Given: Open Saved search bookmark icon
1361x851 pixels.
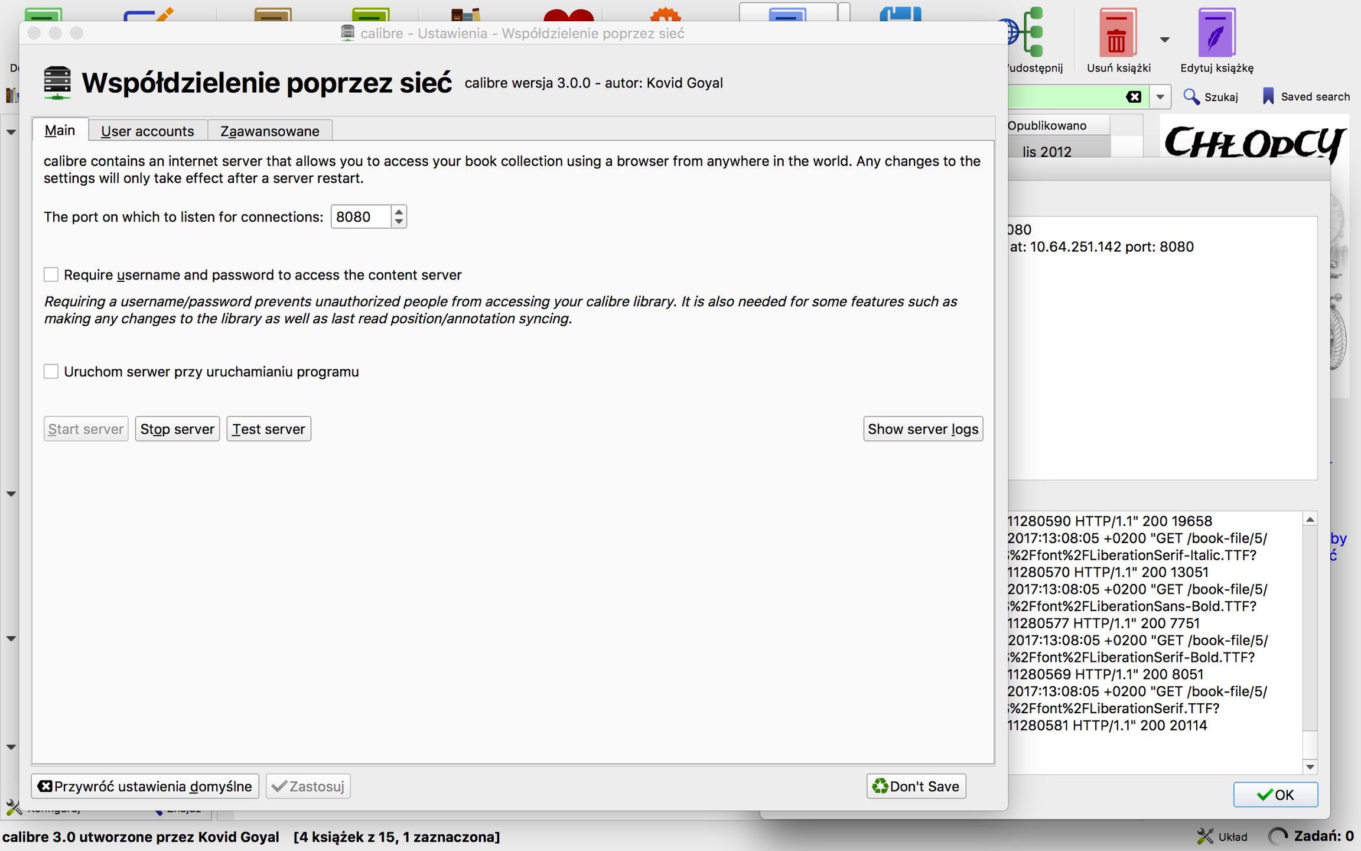Looking at the screenshot, I should [x=1268, y=97].
